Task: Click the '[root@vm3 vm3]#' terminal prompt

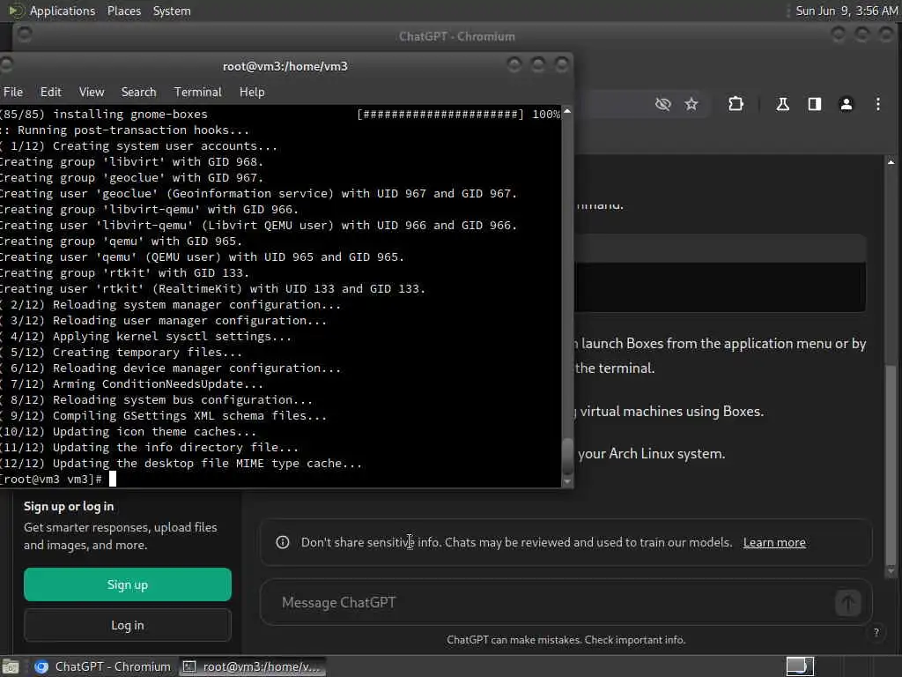Action: click(x=52, y=479)
